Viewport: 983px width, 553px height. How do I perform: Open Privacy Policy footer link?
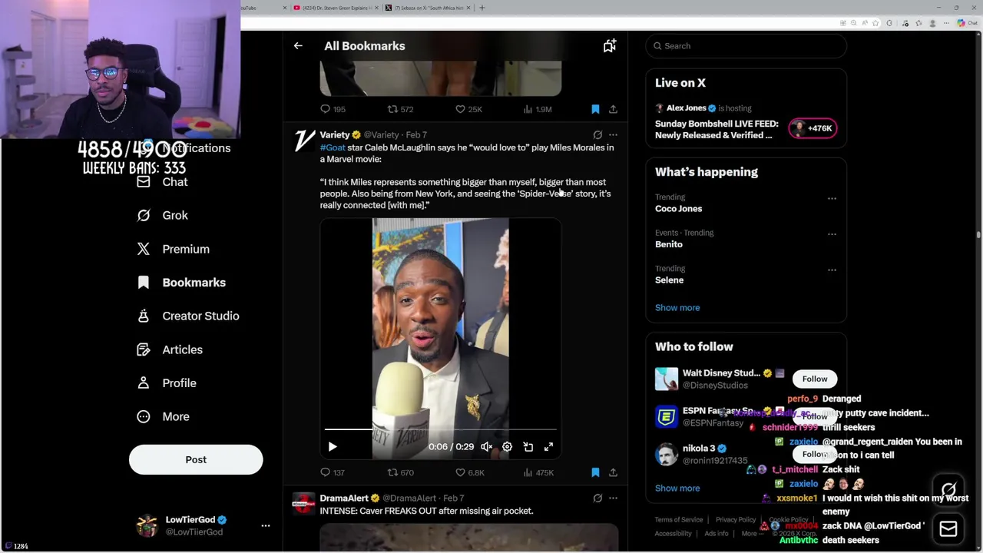(x=736, y=520)
